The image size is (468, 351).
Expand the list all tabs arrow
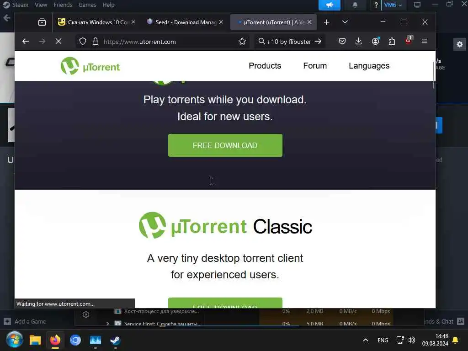345,22
